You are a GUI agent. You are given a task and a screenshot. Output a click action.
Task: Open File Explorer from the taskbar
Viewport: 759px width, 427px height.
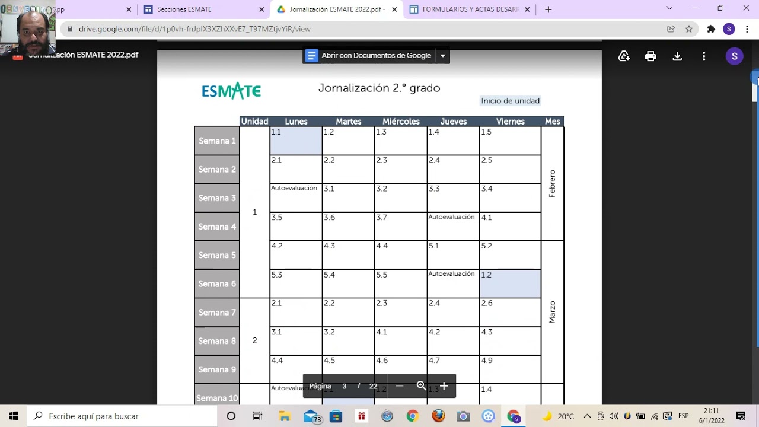click(x=284, y=416)
